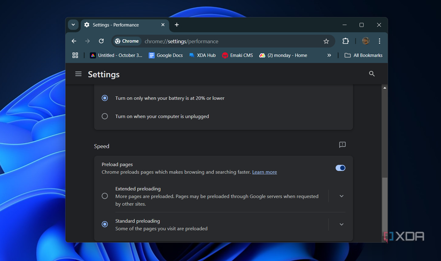The height and width of the screenshot is (261, 441).
Task: Send feedback for the Speed section
Action: 342,145
